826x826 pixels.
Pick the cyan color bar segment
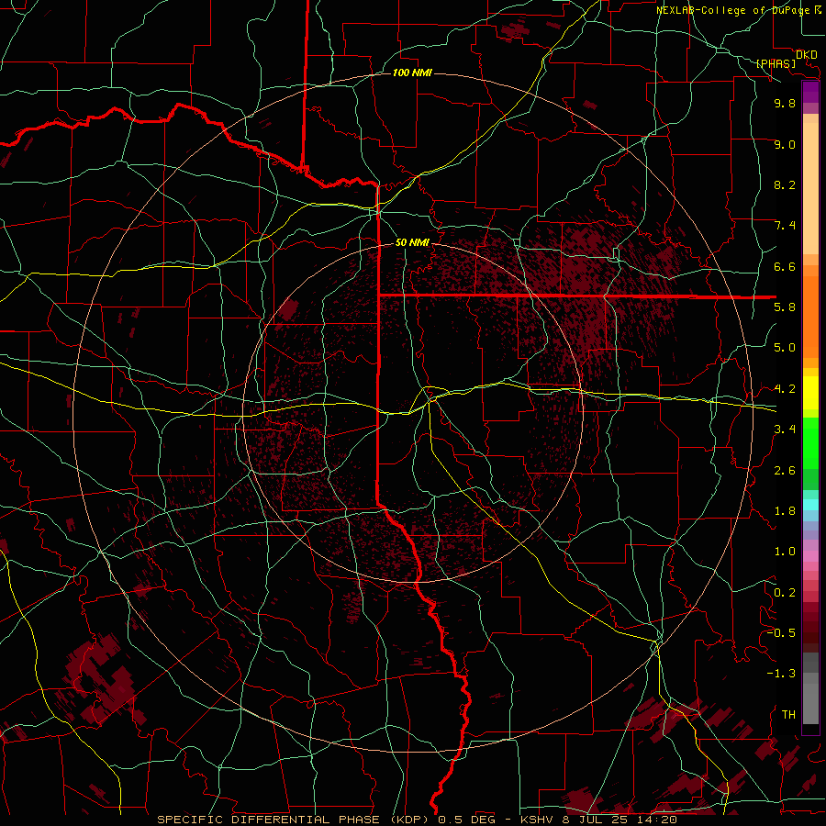click(810, 505)
